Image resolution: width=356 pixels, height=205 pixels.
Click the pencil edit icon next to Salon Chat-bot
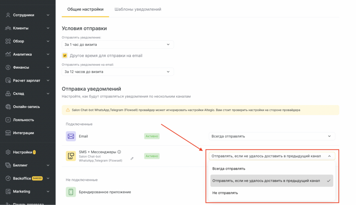(x=132, y=158)
